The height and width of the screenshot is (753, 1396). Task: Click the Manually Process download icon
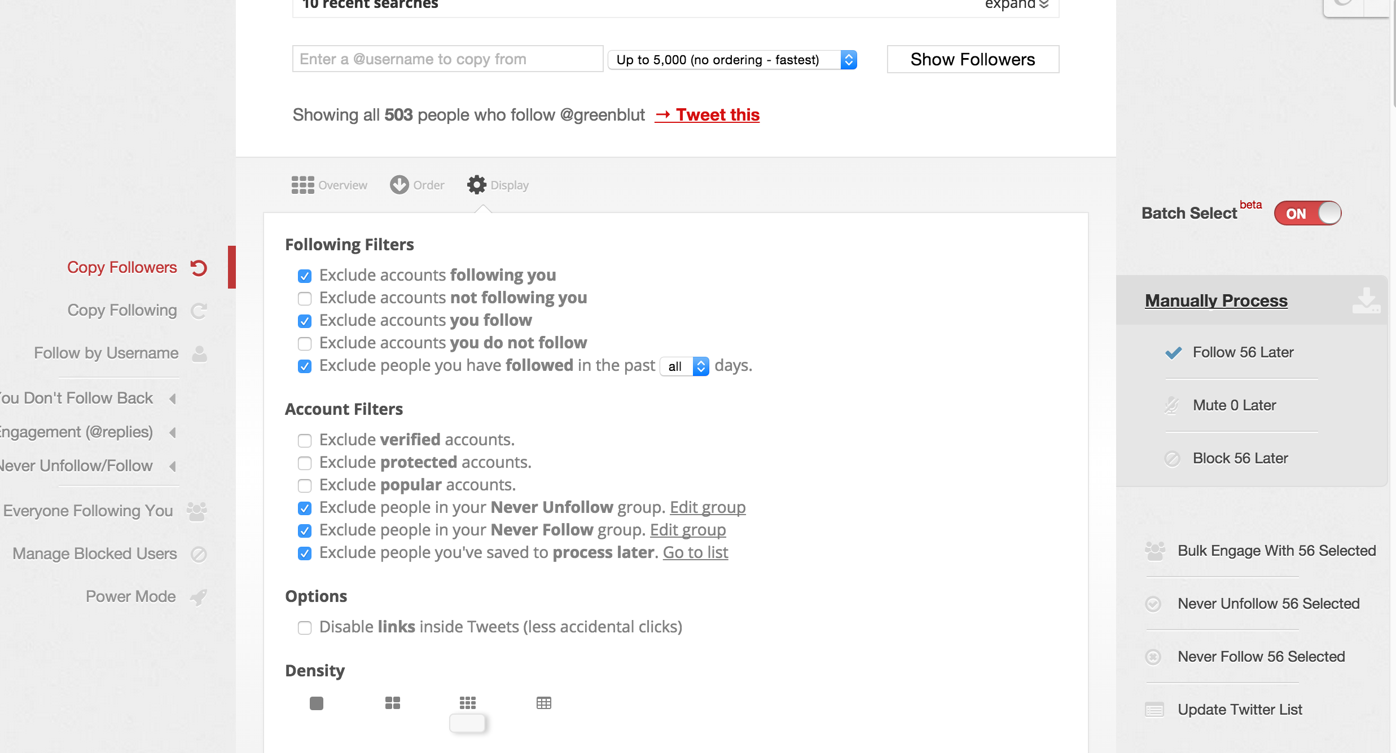point(1366,300)
